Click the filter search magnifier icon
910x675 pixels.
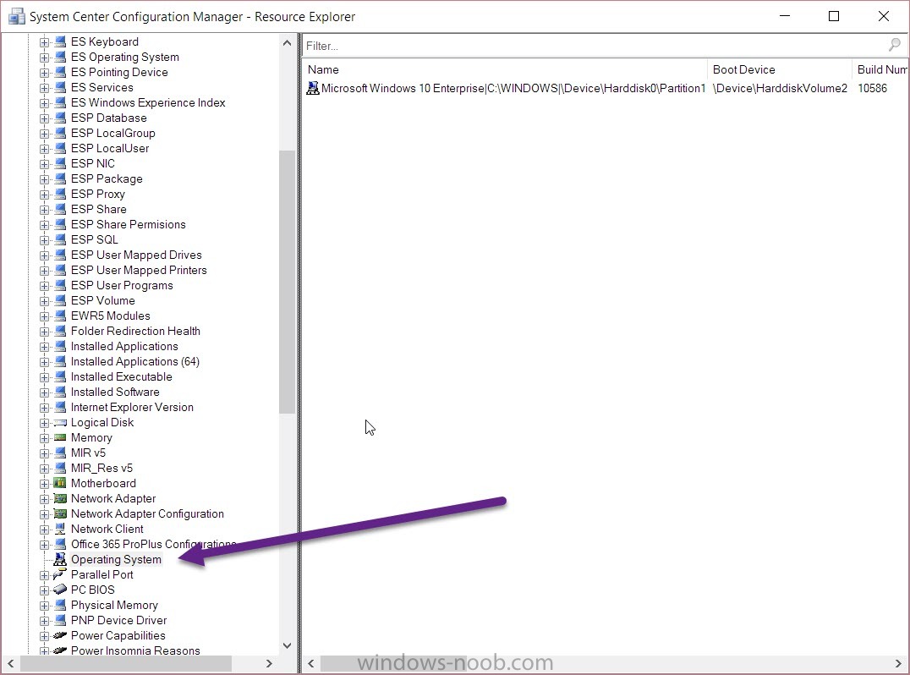894,45
